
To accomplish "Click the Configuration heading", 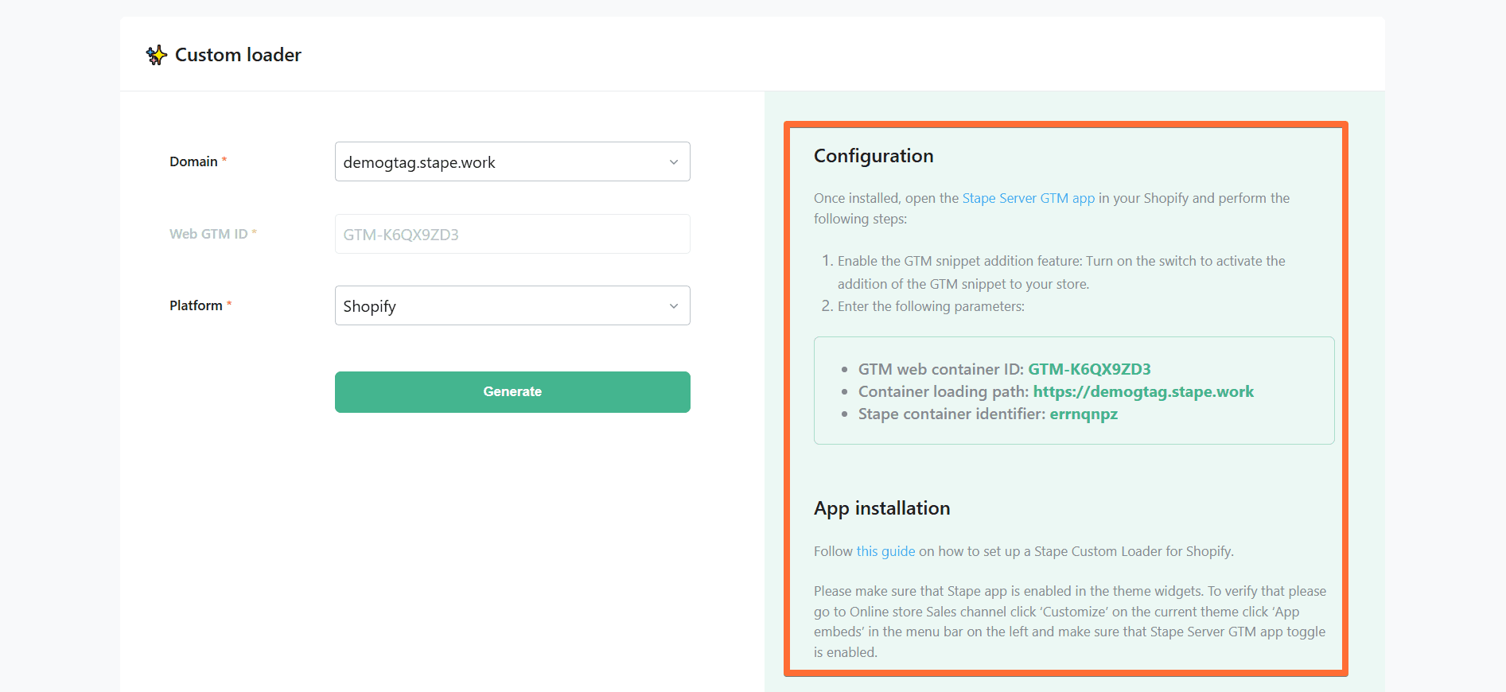I will (x=874, y=156).
